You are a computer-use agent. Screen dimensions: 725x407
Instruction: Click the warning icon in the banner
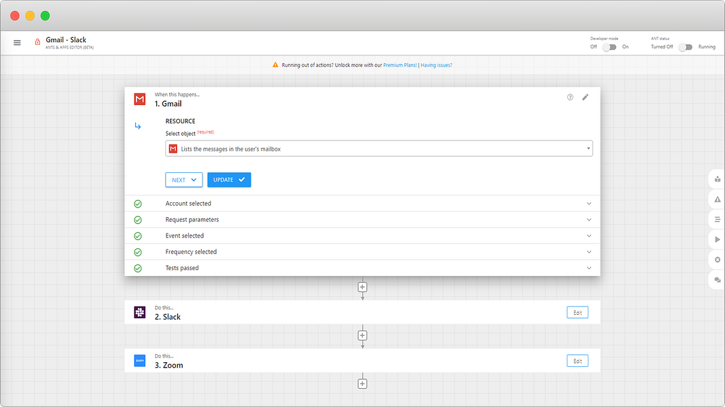click(x=276, y=65)
